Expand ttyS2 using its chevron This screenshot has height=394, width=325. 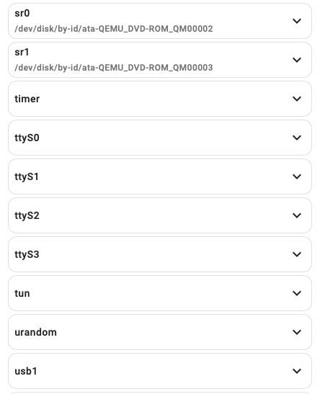297,215
